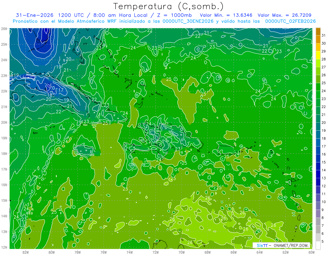Click the dark blue colorbar segment between 13 and 14
Image resolution: width=331 pixels, height=256 pixels.
[x=318, y=174]
